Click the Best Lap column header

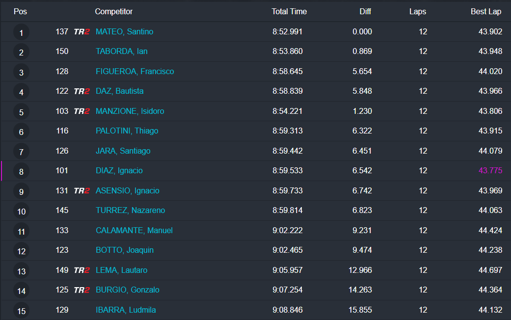pos(486,11)
